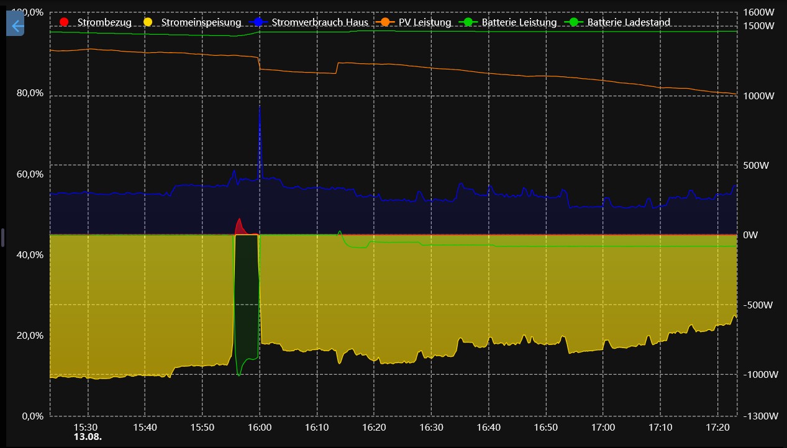
Task: Click the 16:30 time axis label
Action: click(432, 428)
